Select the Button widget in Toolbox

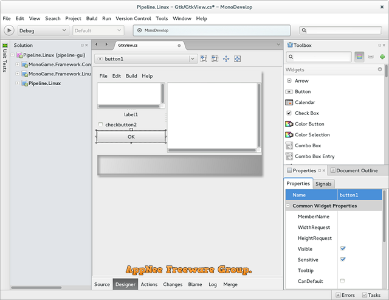coord(335,92)
